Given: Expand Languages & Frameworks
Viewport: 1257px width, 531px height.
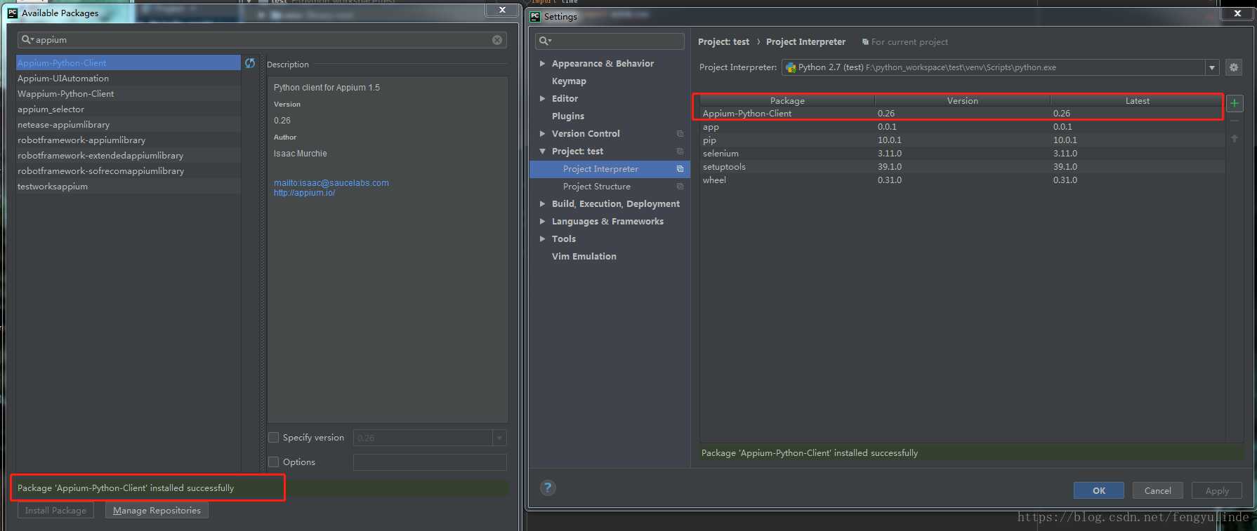Looking at the screenshot, I should [542, 222].
